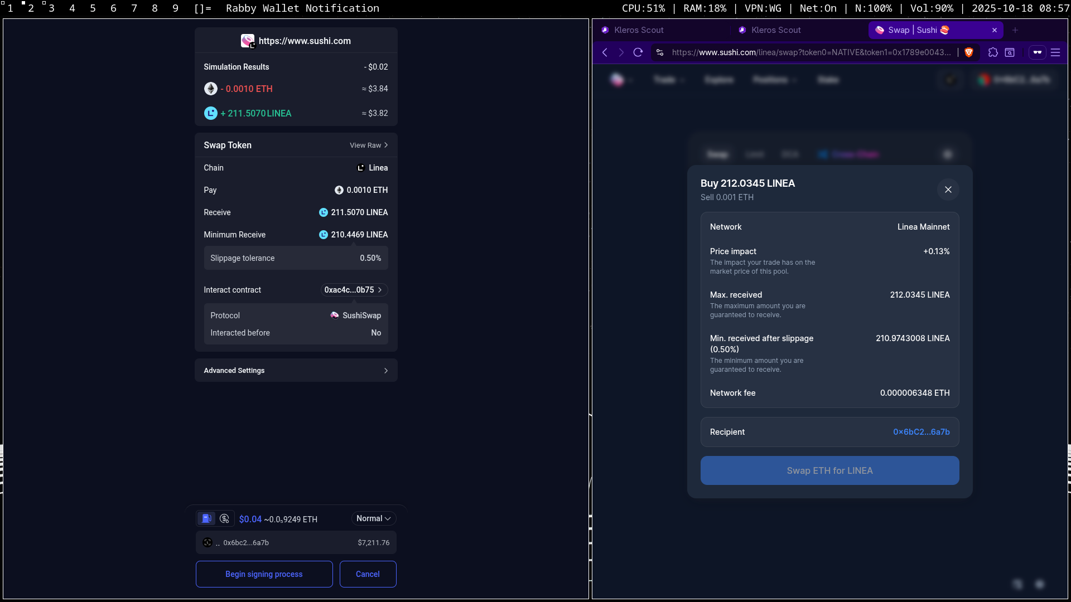
Task: Switch to the first Kleros Scout tab
Action: point(638,30)
